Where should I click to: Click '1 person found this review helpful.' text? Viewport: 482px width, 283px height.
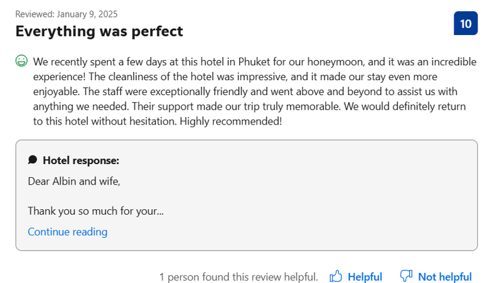tap(238, 277)
